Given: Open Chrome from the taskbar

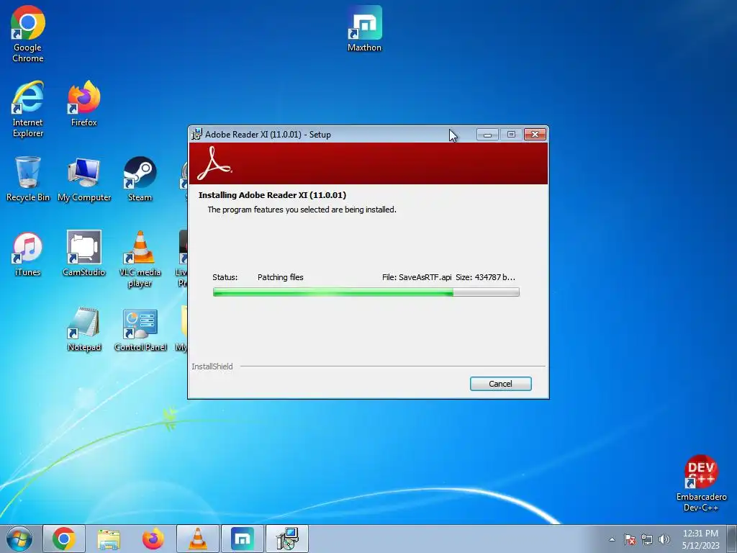Looking at the screenshot, I should pyautogui.click(x=64, y=539).
